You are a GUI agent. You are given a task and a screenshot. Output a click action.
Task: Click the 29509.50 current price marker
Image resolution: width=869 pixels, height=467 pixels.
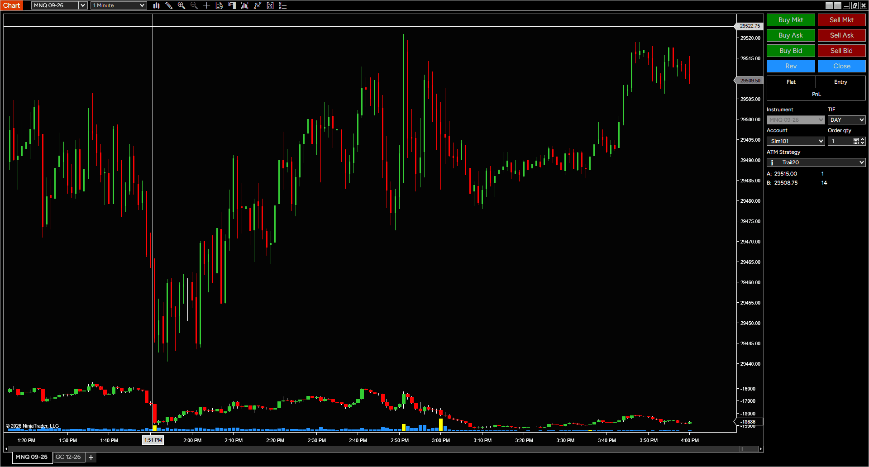tap(749, 81)
